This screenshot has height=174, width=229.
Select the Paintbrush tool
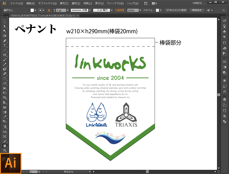click(5, 59)
